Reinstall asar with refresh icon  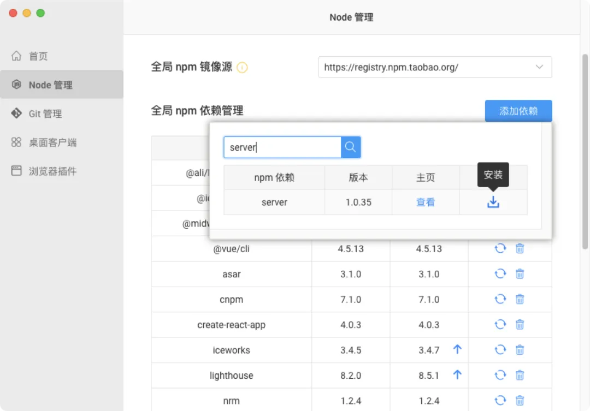pos(500,274)
